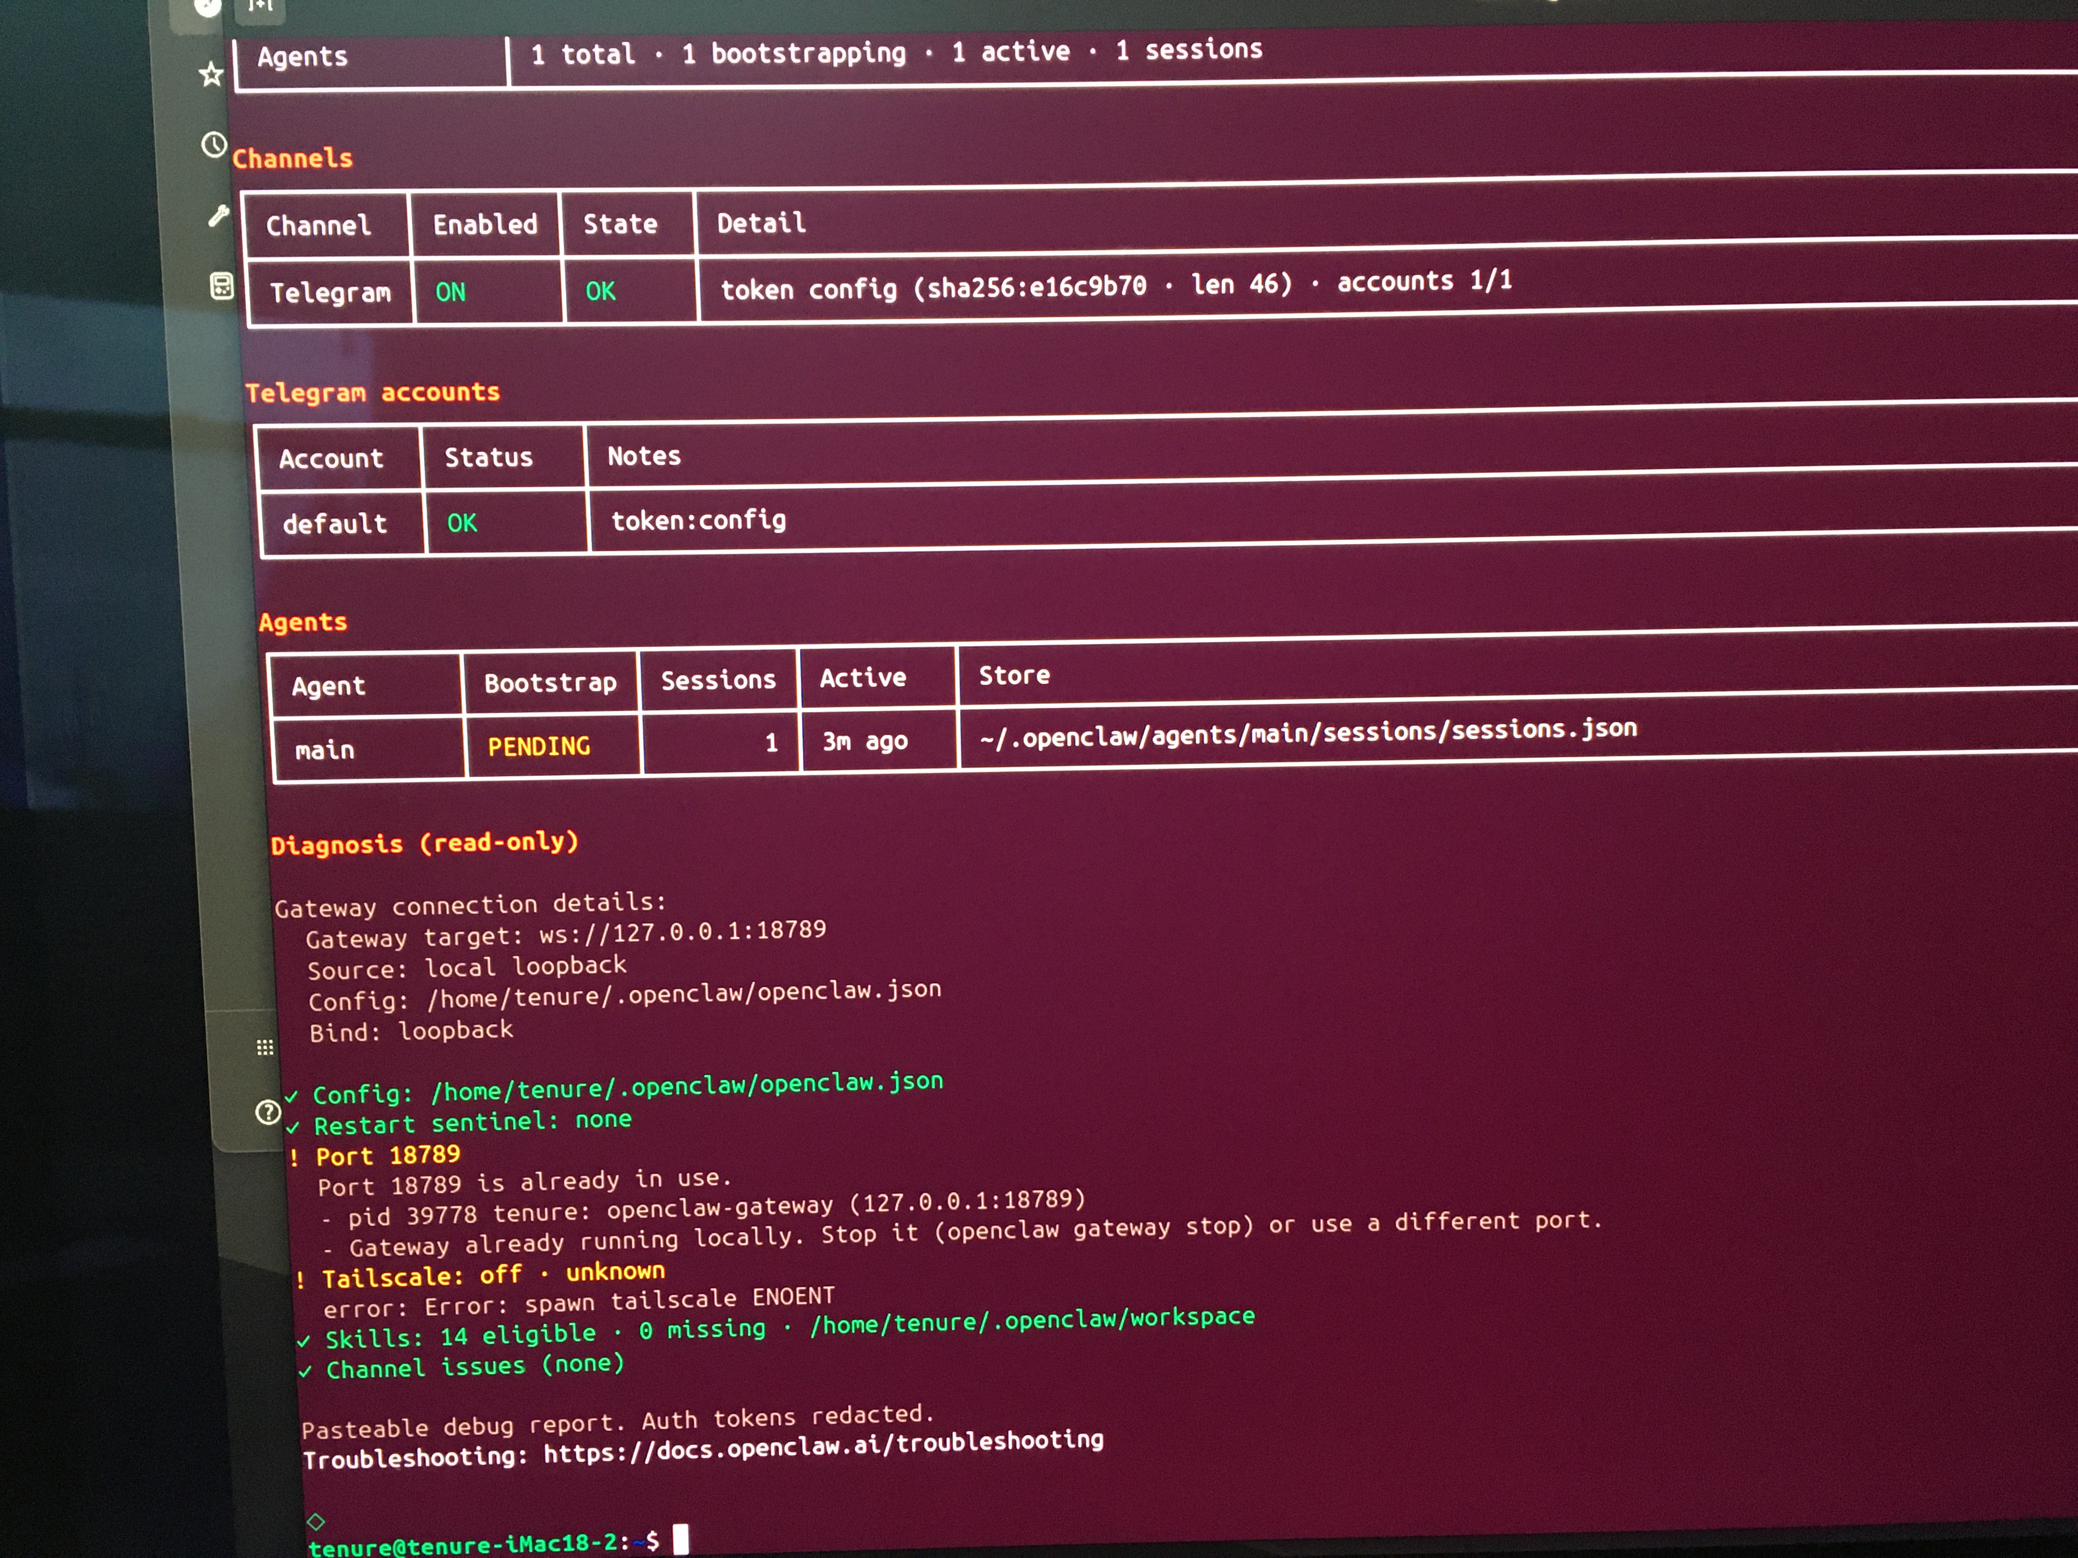The image size is (2078, 1558).
Task: Click the "Bind: loopback" line
Action: click(411, 1031)
